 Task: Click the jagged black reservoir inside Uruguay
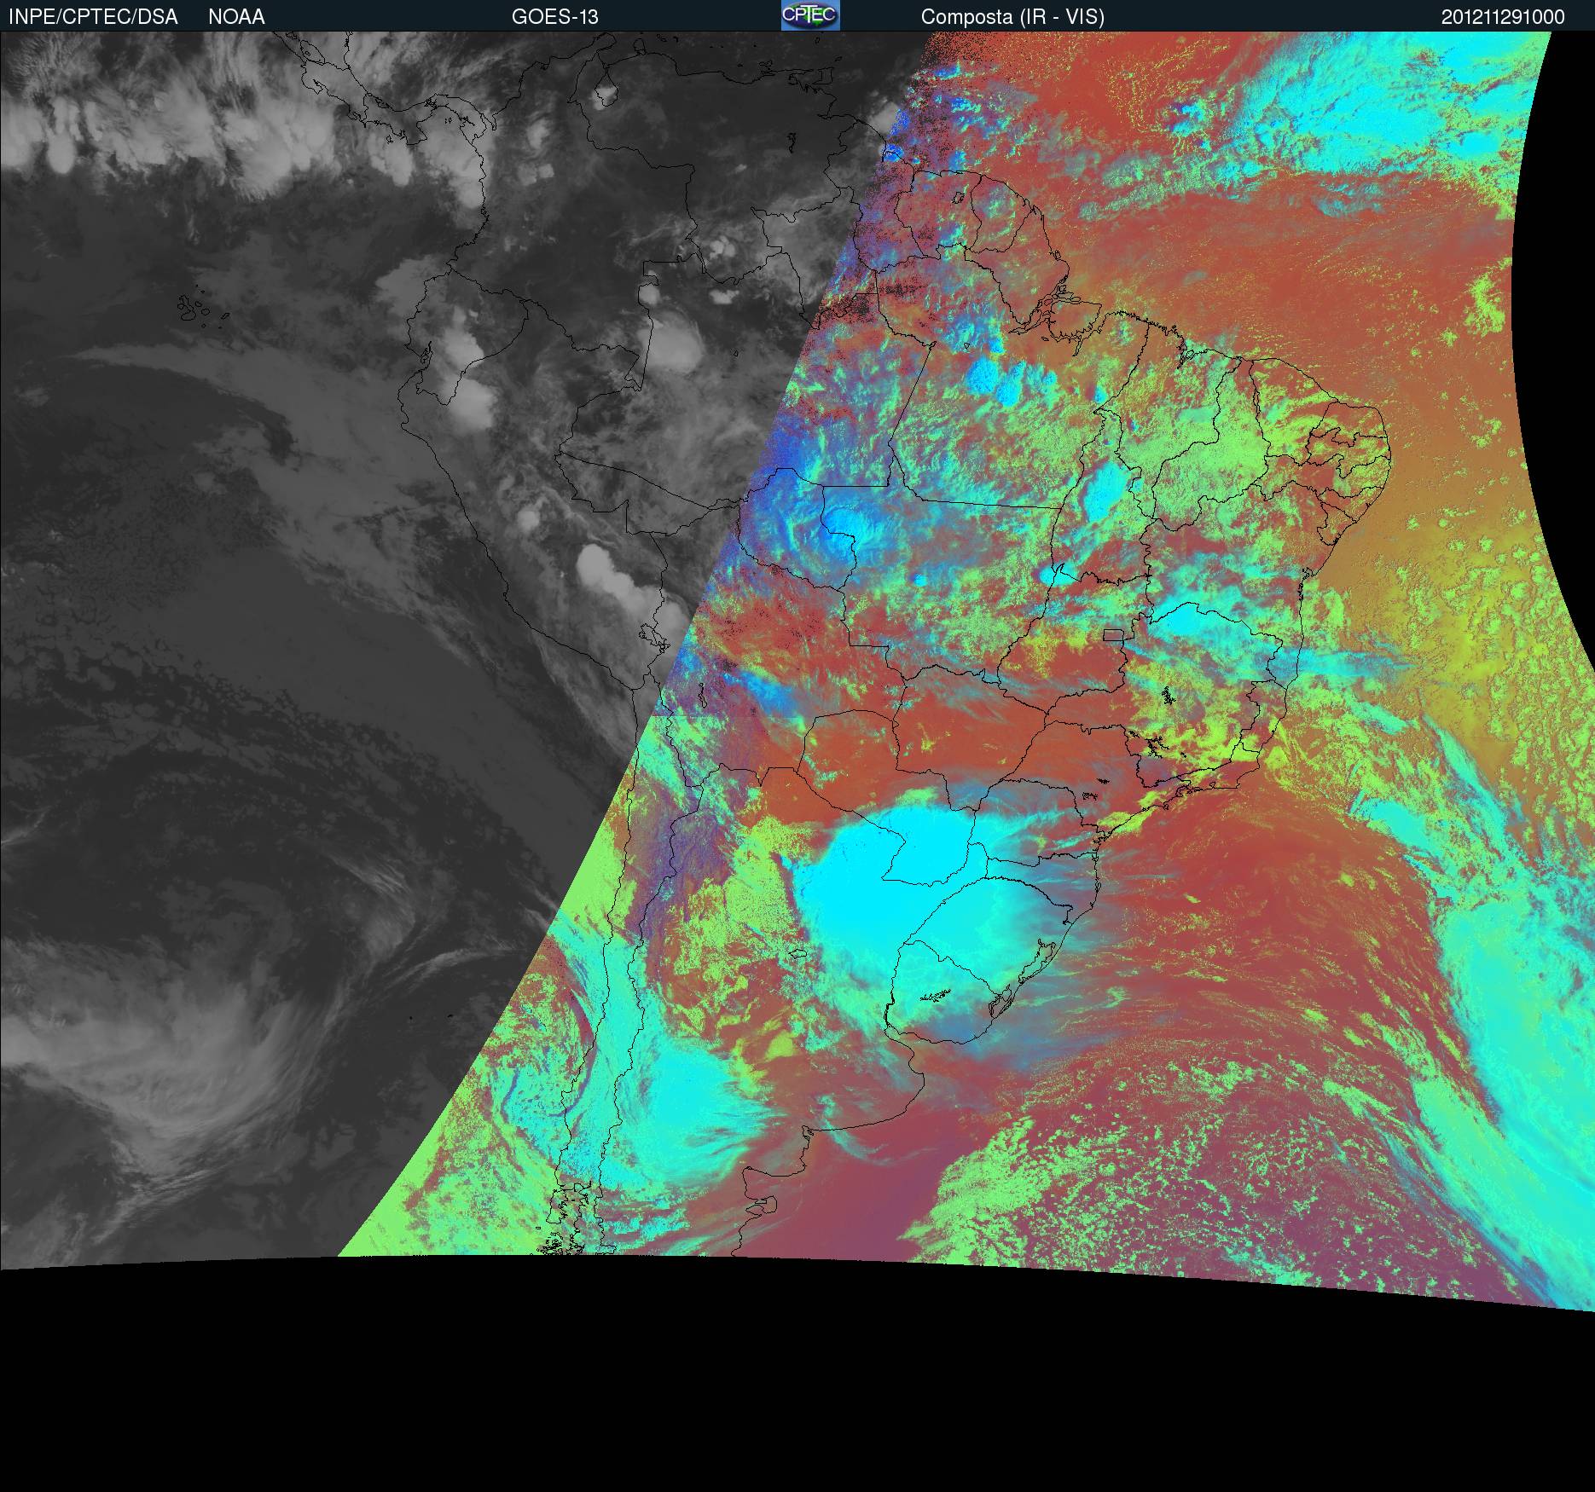click(x=937, y=996)
